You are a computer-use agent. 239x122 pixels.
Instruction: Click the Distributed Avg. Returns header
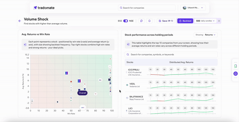181,62
